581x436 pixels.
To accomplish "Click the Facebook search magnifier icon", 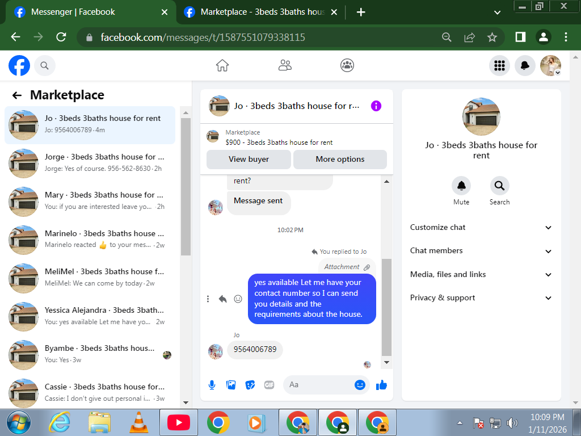I will pyautogui.click(x=44, y=66).
